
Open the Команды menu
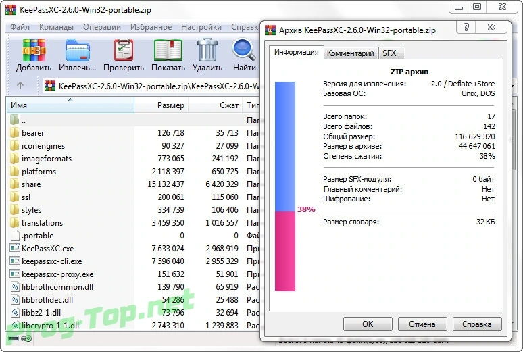point(56,27)
